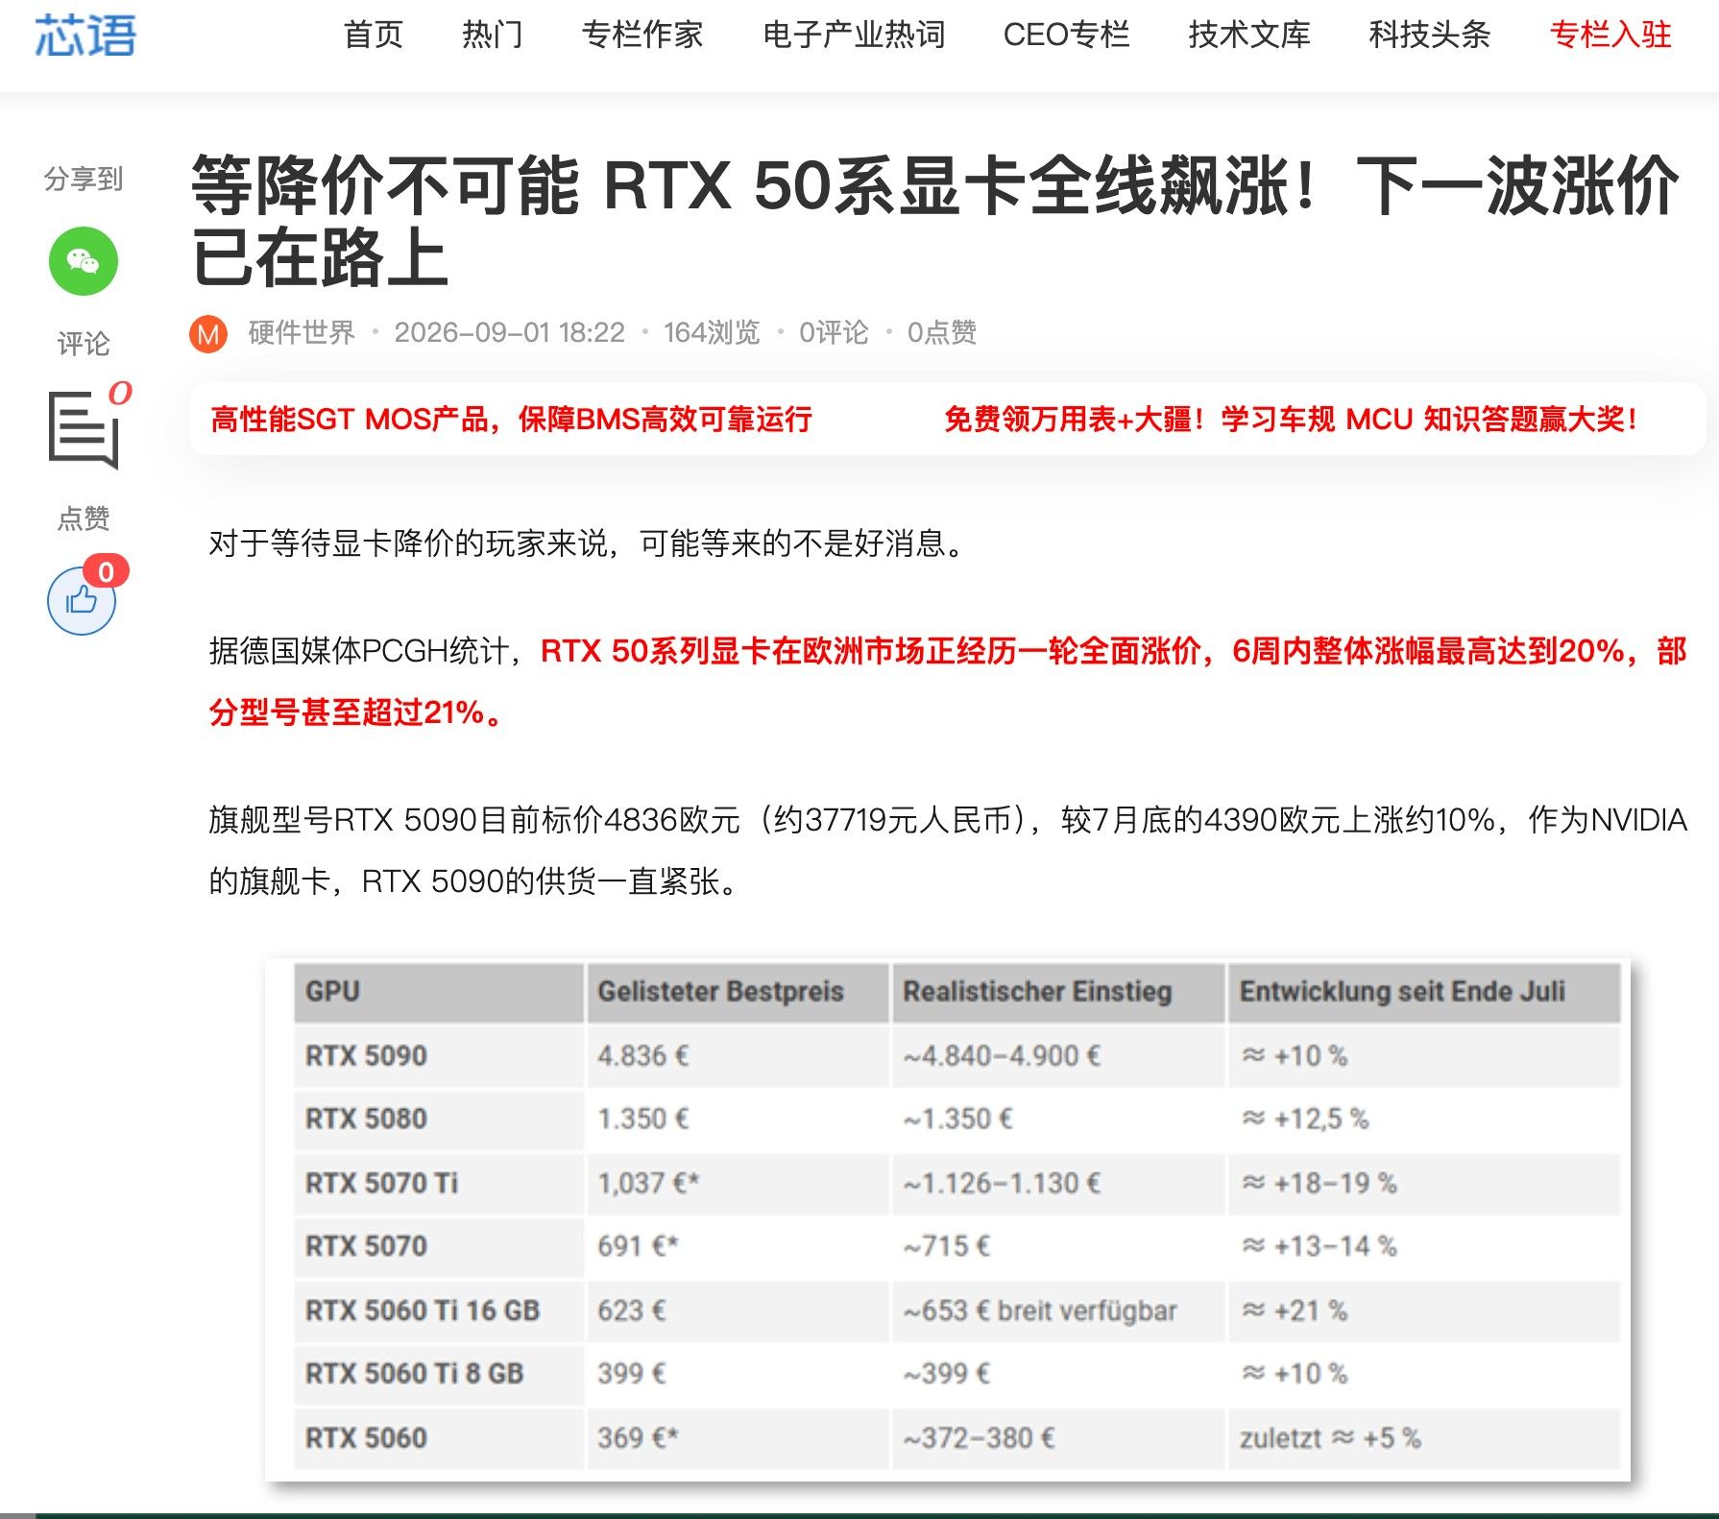The image size is (1719, 1519).
Task: Open comments via the comment icon
Action: point(85,428)
